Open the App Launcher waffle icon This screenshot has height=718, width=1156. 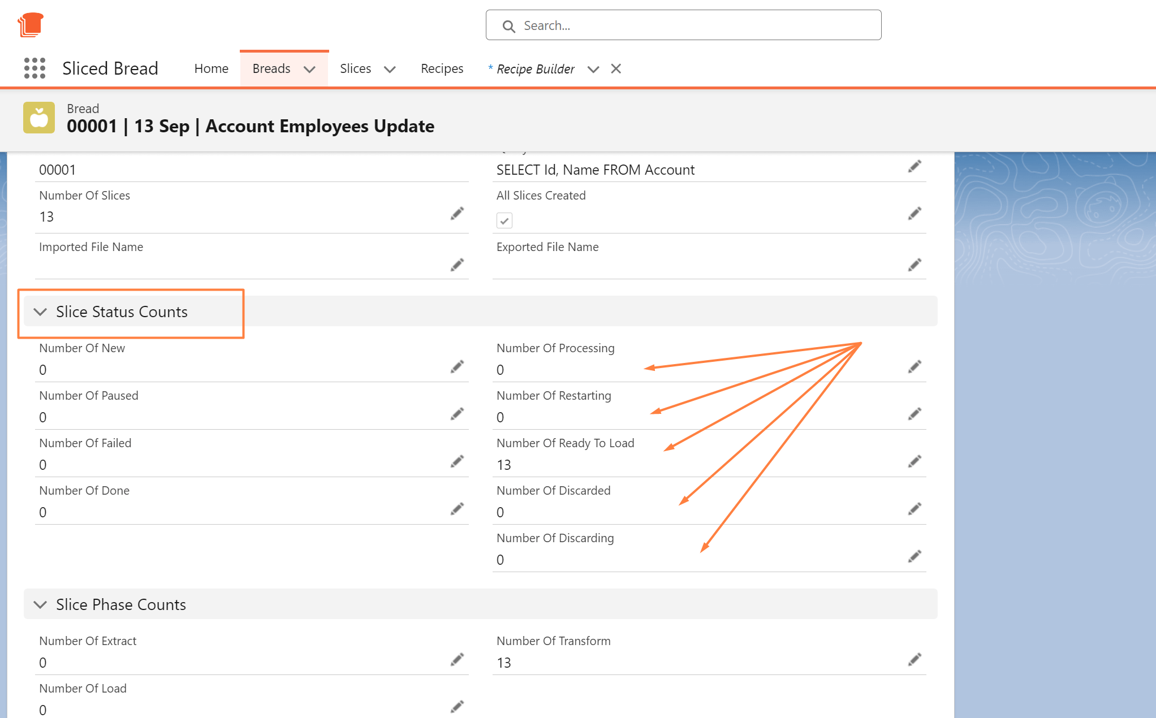point(34,68)
